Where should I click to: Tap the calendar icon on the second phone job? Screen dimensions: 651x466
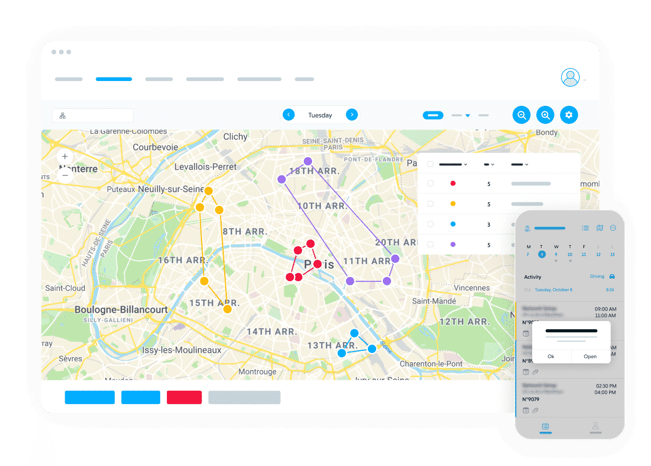coord(526,372)
